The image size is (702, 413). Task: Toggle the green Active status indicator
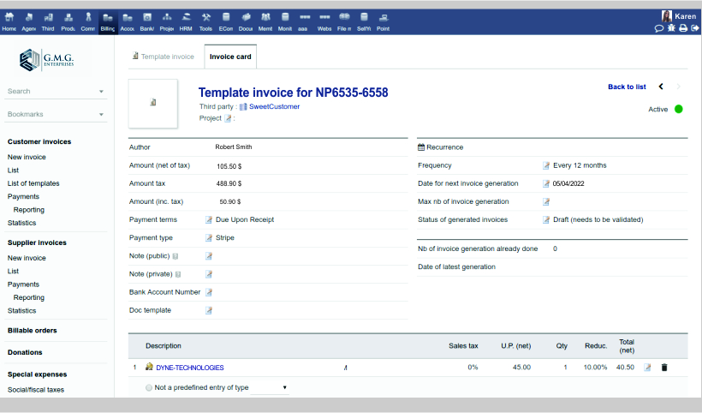[x=679, y=109]
